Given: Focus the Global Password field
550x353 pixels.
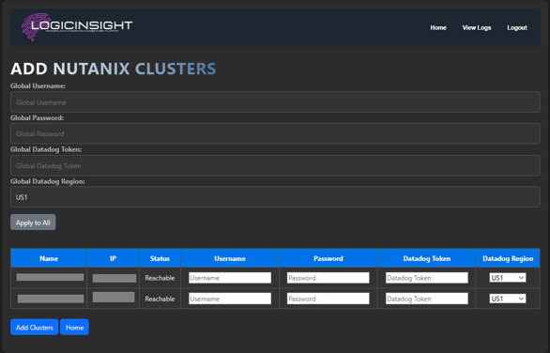Looking at the screenshot, I should (275, 133).
